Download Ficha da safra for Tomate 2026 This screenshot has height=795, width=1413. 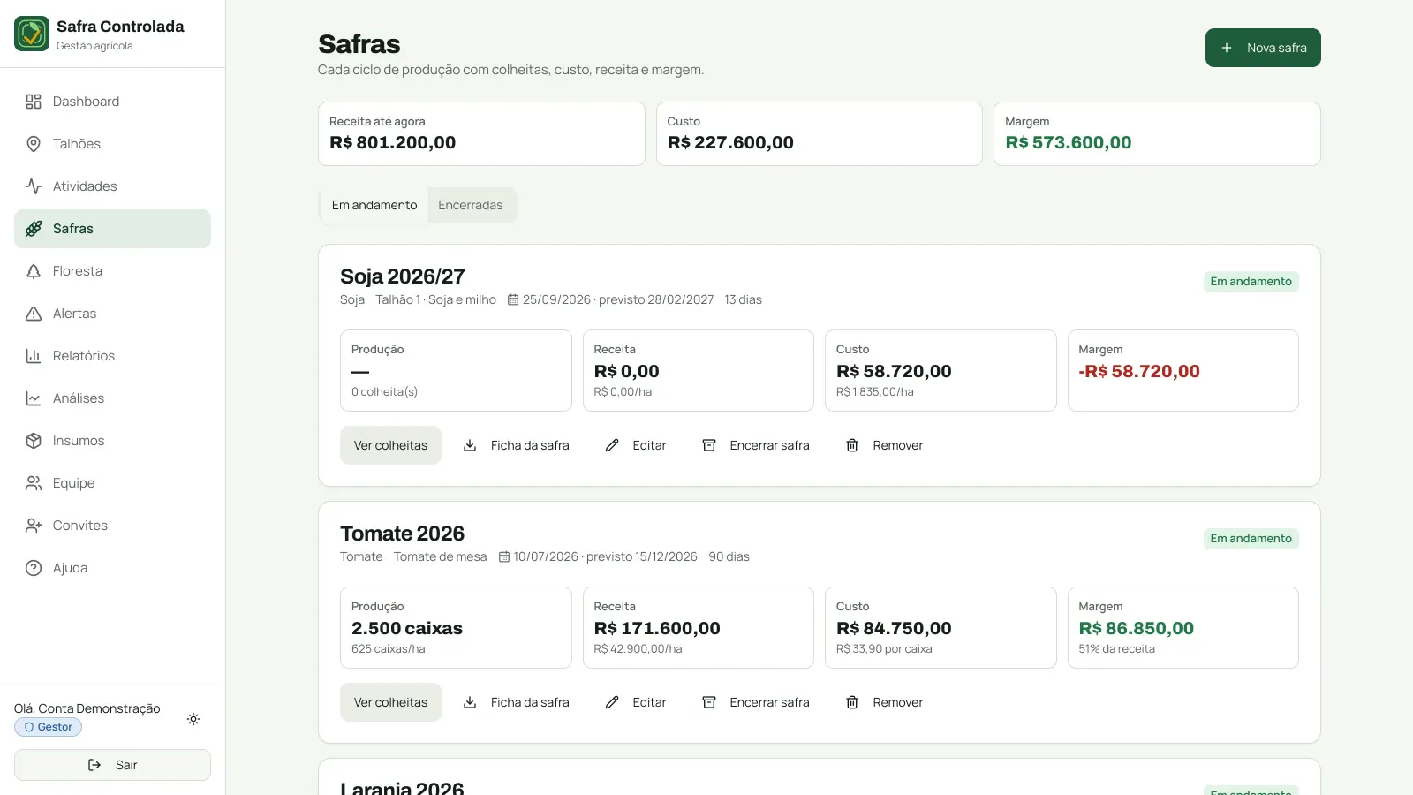coord(517,702)
